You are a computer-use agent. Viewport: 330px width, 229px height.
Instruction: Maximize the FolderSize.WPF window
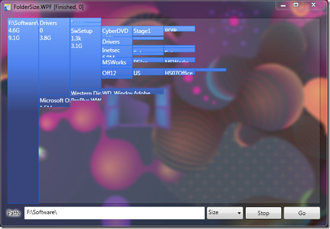click(x=296, y=5)
